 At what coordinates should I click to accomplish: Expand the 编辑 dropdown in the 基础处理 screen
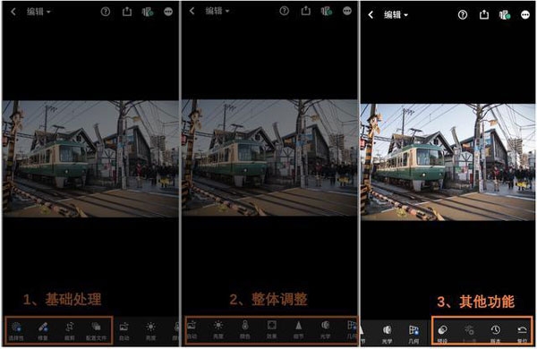(x=38, y=12)
